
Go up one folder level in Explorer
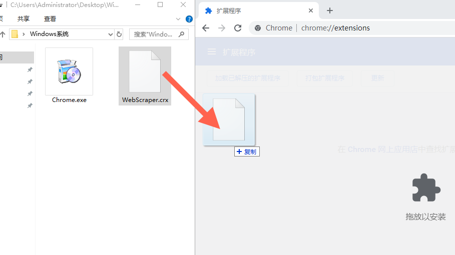3,34
